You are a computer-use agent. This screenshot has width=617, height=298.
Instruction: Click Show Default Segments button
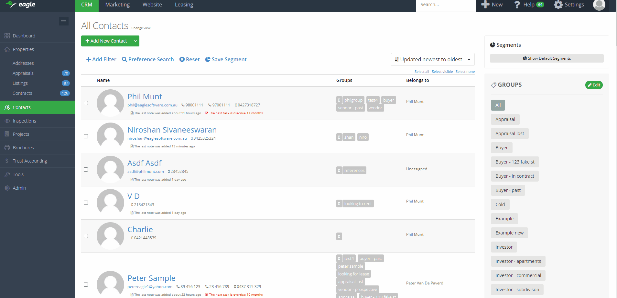[x=547, y=58]
